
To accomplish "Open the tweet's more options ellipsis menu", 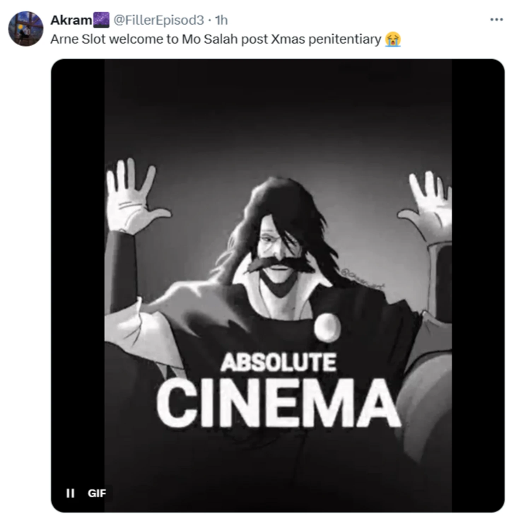I will point(496,19).
